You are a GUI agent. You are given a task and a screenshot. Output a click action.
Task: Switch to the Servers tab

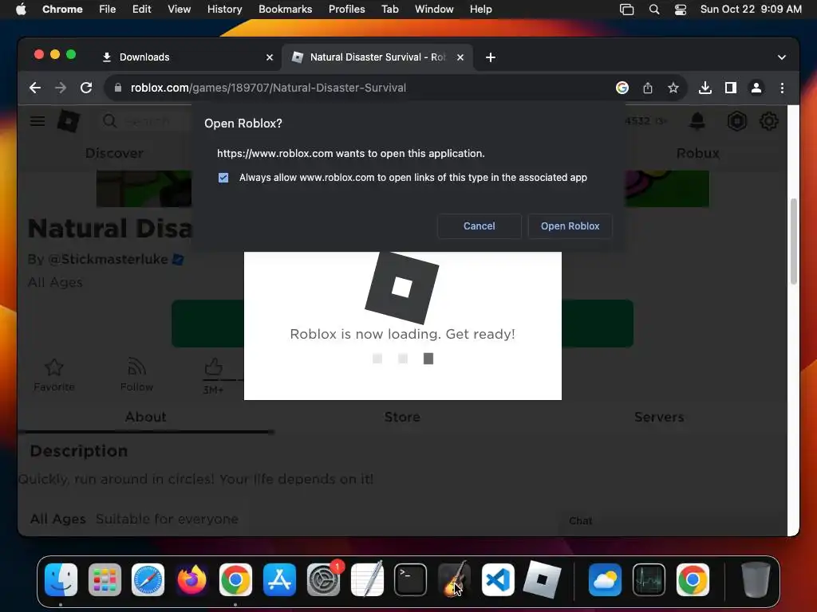[659, 417]
